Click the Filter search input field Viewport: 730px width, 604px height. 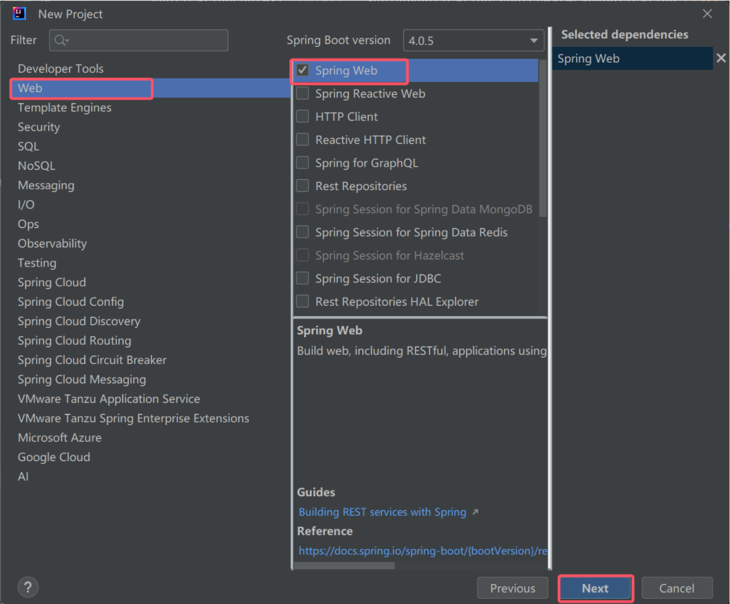(x=139, y=40)
